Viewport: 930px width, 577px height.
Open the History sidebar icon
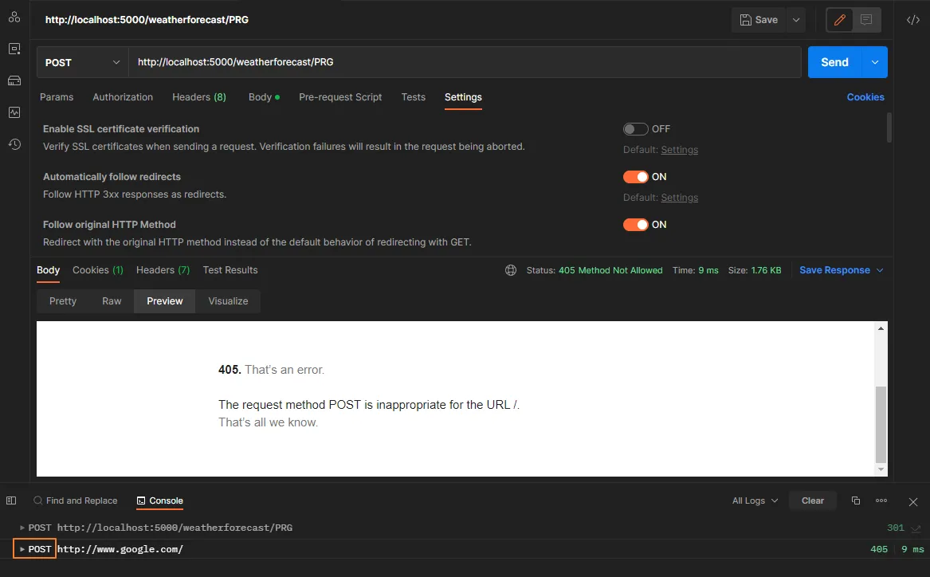[x=14, y=144]
